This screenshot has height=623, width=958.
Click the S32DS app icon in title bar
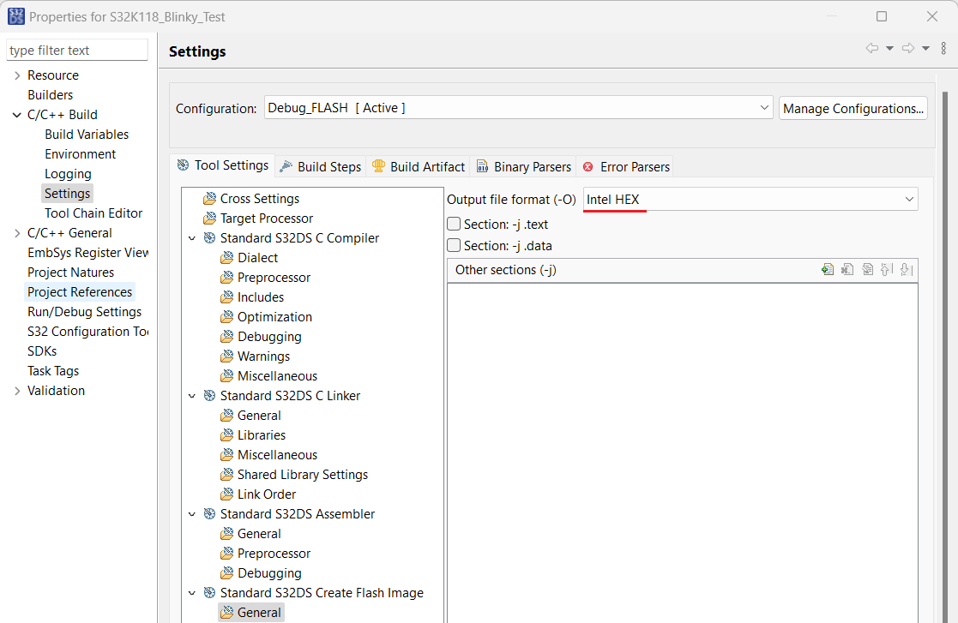(16, 16)
